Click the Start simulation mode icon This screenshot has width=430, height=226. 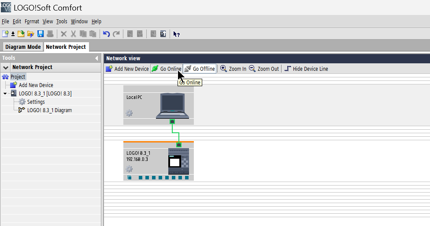coord(130,34)
